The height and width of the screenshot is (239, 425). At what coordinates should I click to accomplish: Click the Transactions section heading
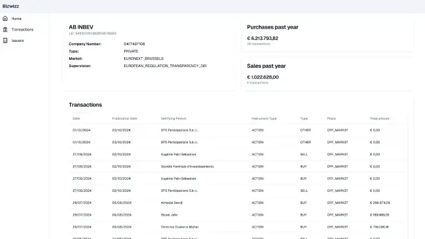point(86,105)
